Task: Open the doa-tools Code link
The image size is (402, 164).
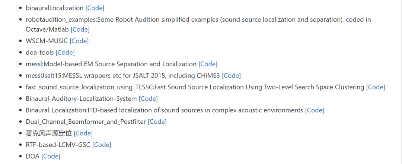Action: (x=65, y=53)
